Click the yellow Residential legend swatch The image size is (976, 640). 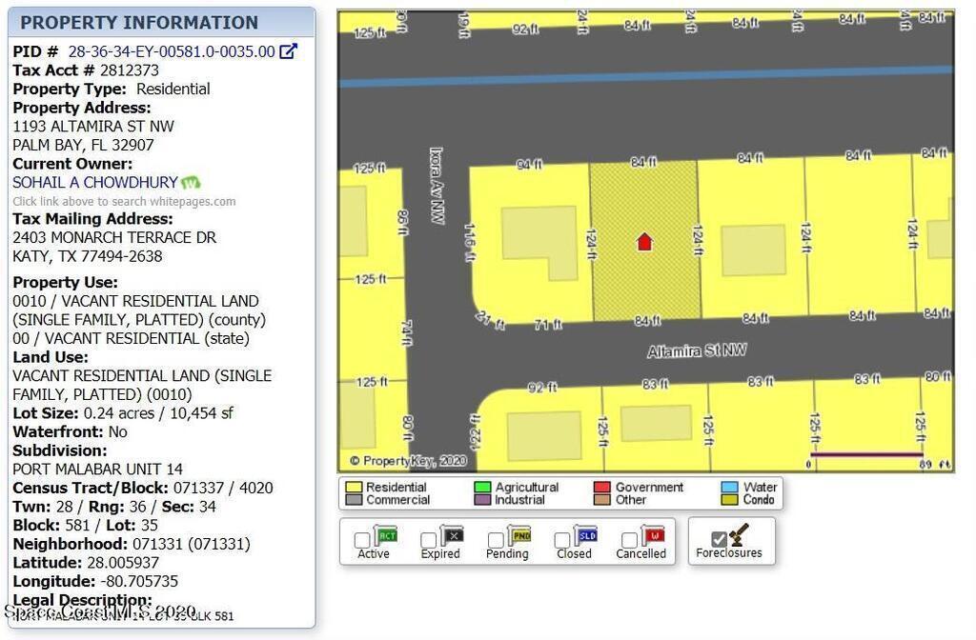(354, 488)
